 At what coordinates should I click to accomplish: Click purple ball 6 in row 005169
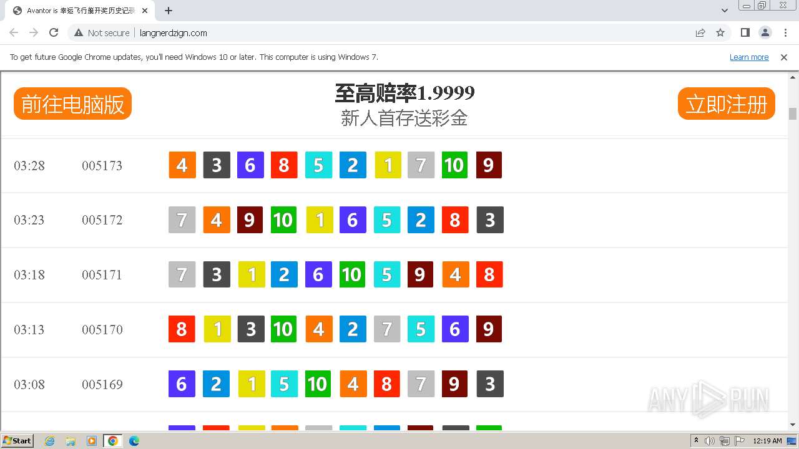[x=182, y=384]
